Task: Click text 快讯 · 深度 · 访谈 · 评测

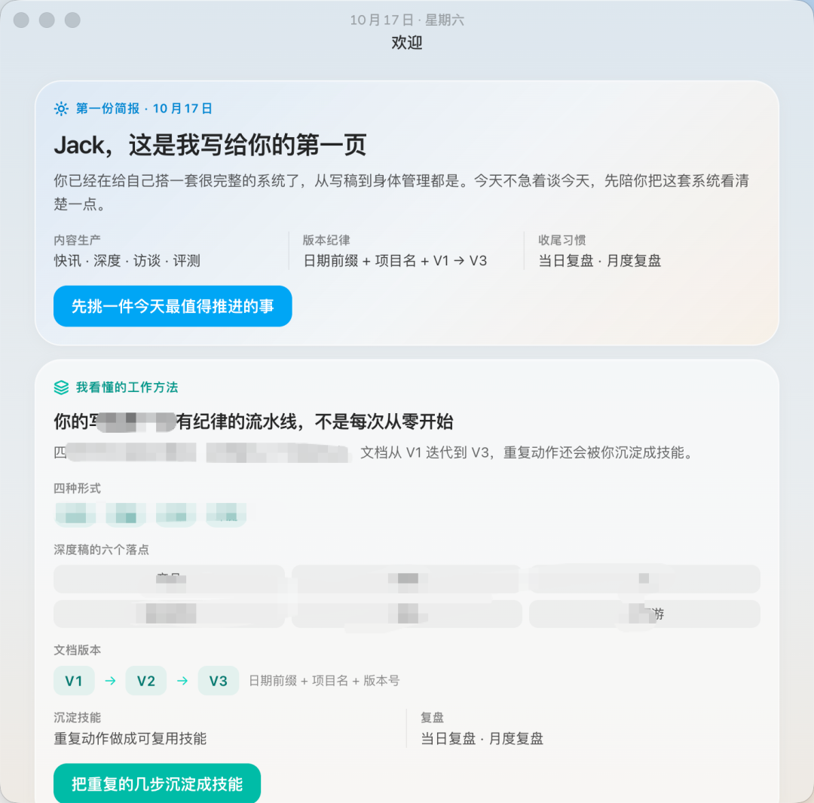Action: coord(127,261)
